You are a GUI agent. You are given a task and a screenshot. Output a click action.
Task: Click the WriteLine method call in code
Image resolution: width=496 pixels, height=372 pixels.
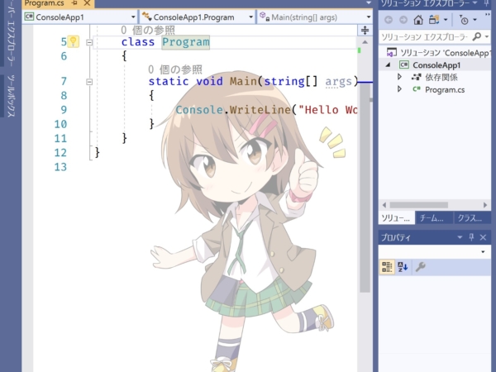(x=260, y=110)
